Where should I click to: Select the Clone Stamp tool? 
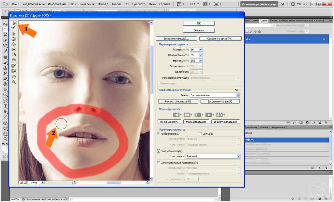6,68
